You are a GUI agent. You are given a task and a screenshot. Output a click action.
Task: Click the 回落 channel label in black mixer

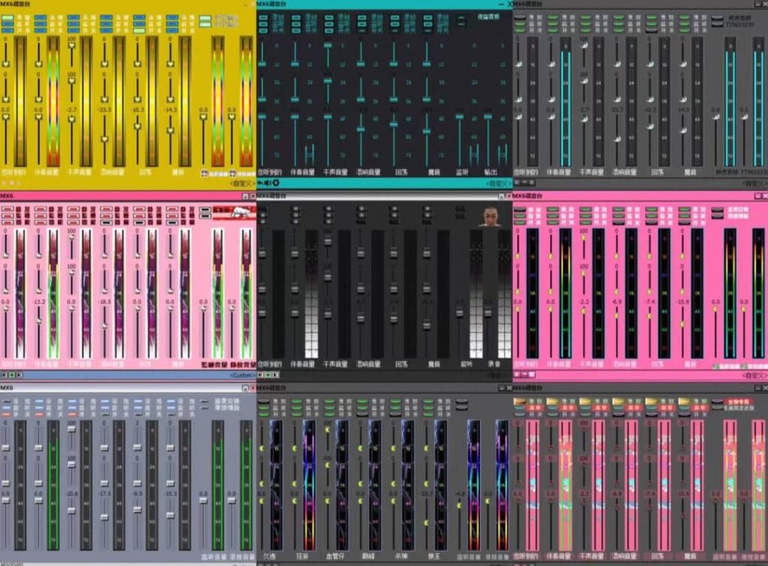(x=400, y=364)
